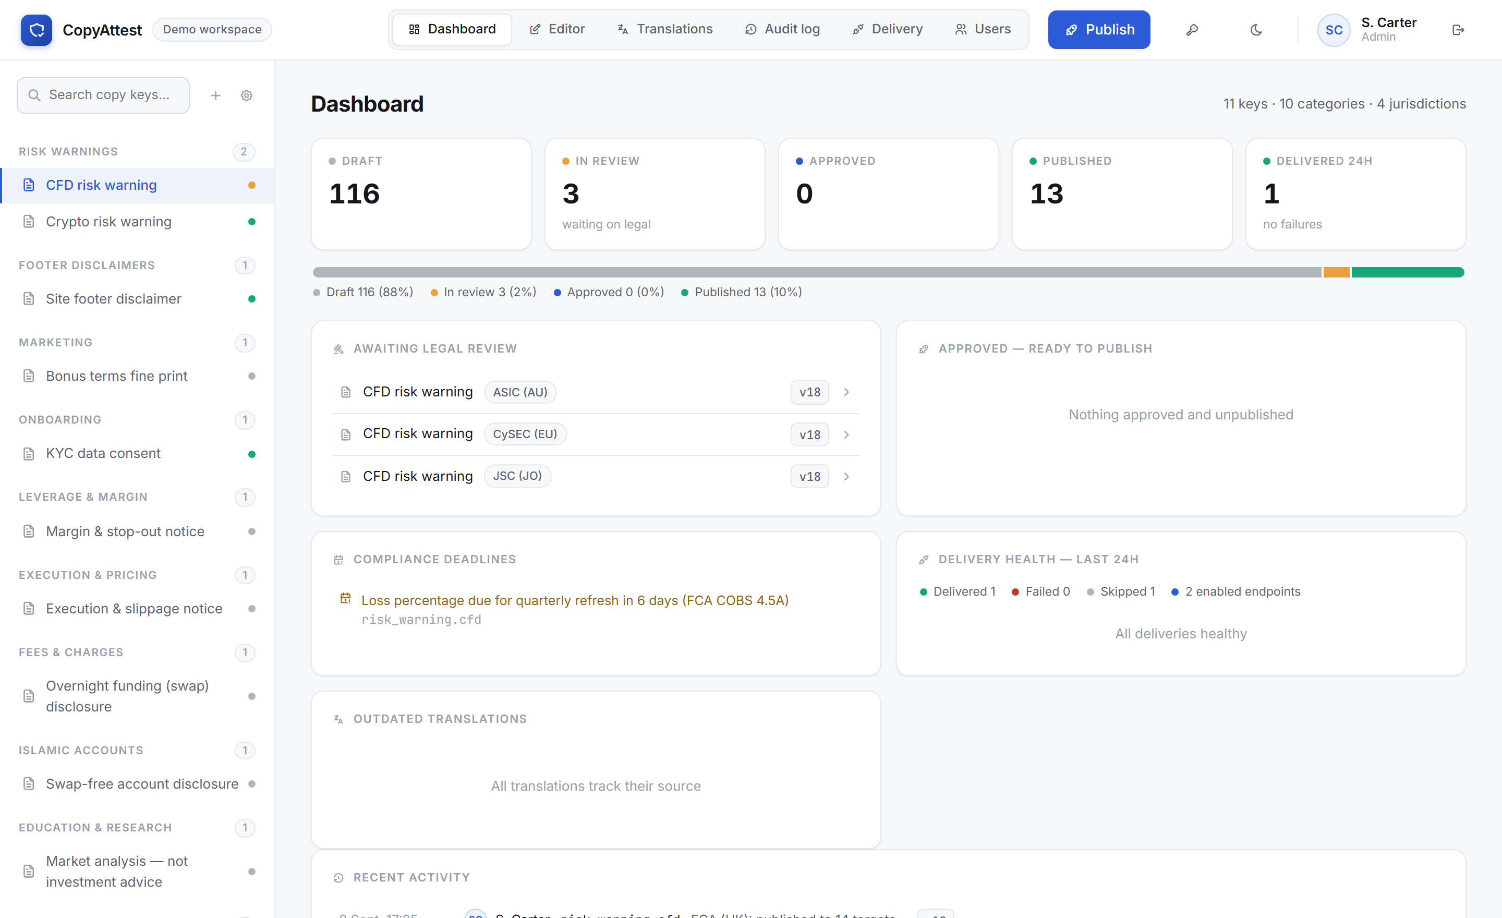1502x918 pixels.
Task: Click the JSC (JO) jurisdiction tag
Action: pyautogui.click(x=517, y=476)
